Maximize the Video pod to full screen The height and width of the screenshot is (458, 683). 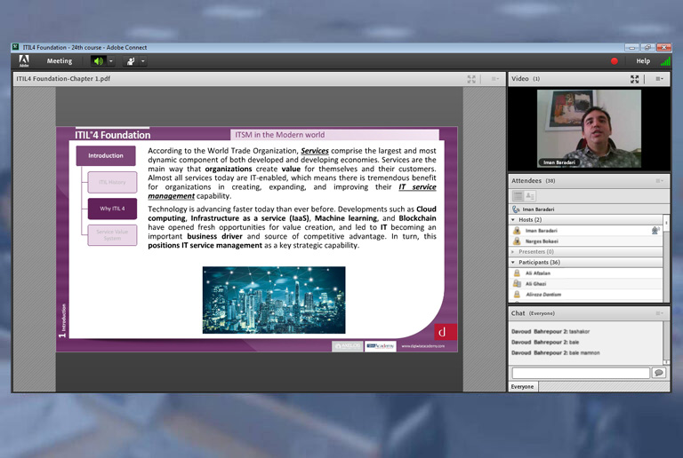(635, 79)
